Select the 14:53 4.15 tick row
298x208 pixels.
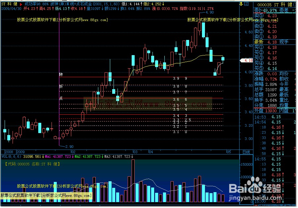pos(275,117)
